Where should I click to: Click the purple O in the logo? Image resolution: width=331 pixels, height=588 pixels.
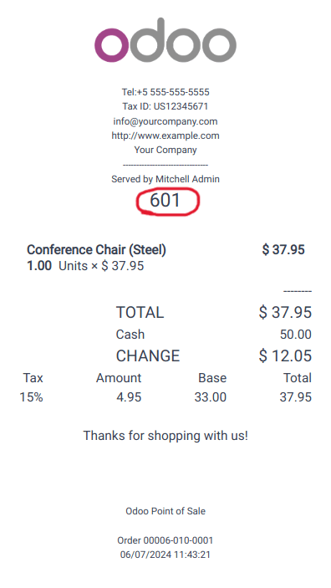(x=111, y=45)
